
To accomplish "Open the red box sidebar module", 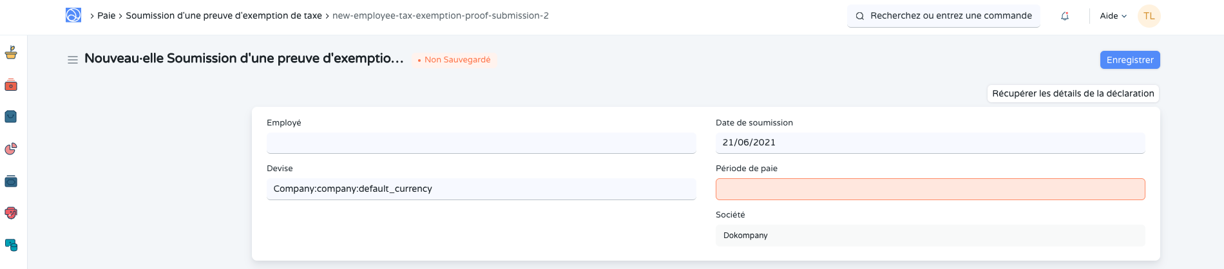I will pyautogui.click(x=11, y=85).
